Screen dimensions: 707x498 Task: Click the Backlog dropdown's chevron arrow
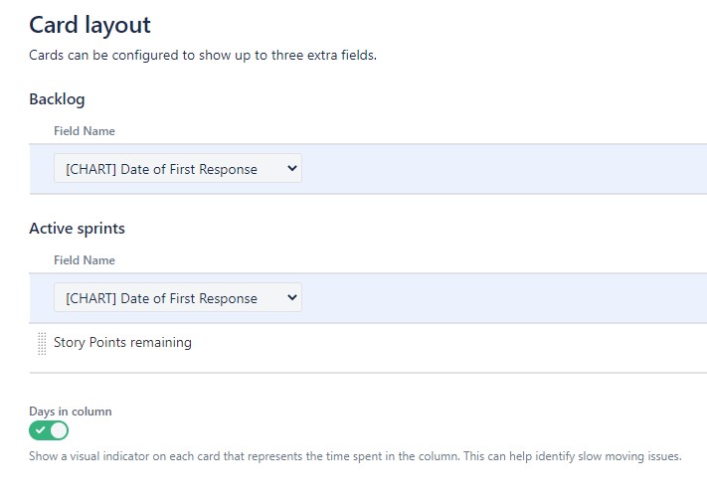[291, 169]
